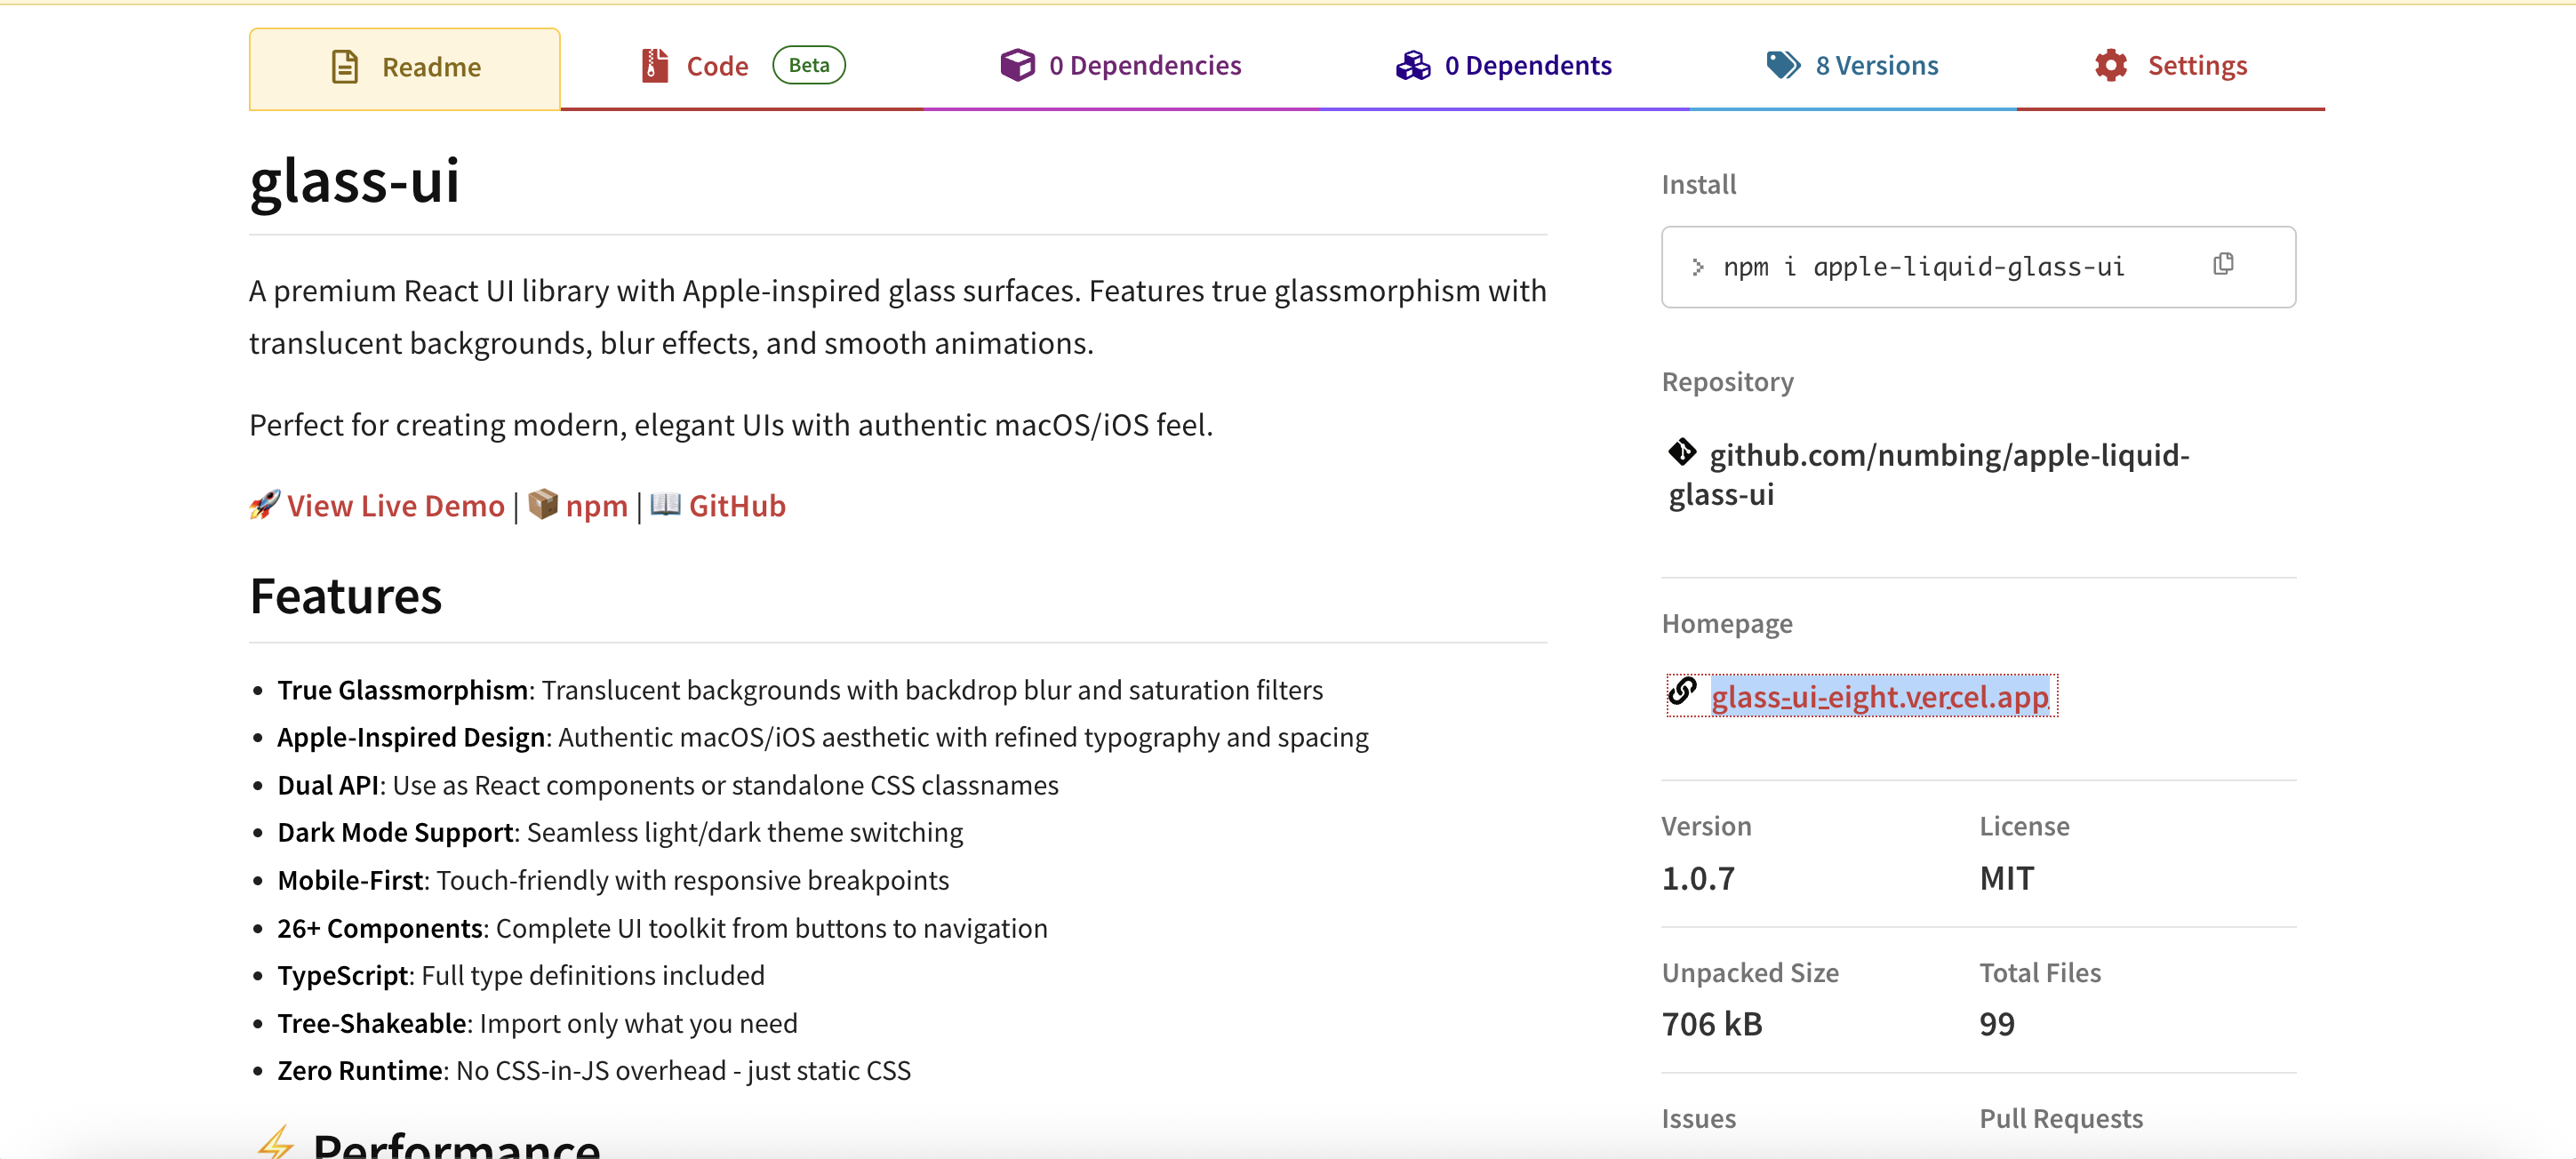Screen dimensions: 2576x1159
Task: Click the git repository diamond icon
Action: [1682, 453]
